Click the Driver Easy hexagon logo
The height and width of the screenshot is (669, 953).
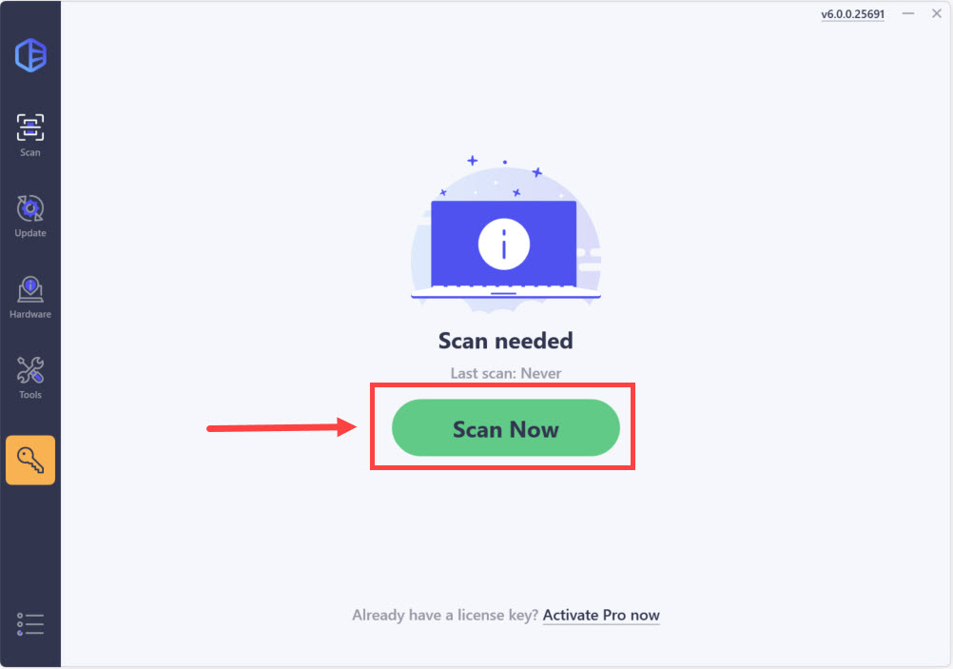[x=30, y=55]
